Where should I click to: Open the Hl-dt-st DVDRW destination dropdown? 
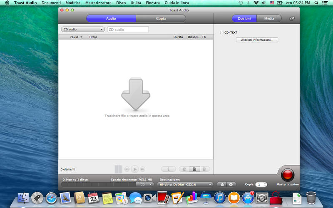[x=185, y=184]
